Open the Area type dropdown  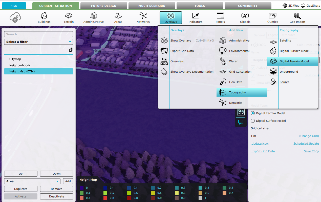tap(32, 181)
